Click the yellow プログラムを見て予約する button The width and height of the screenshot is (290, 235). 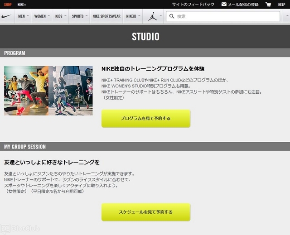point(145,119)
